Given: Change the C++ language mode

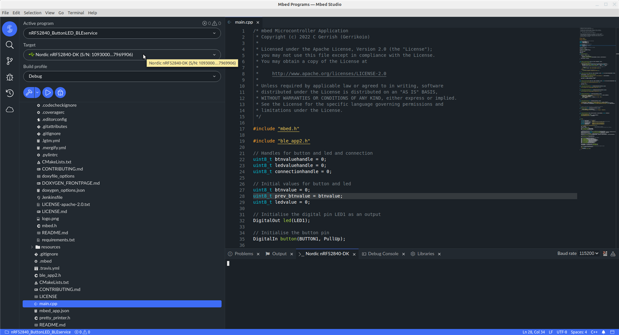Looking at the screenshot, I should tap(594, 332).
